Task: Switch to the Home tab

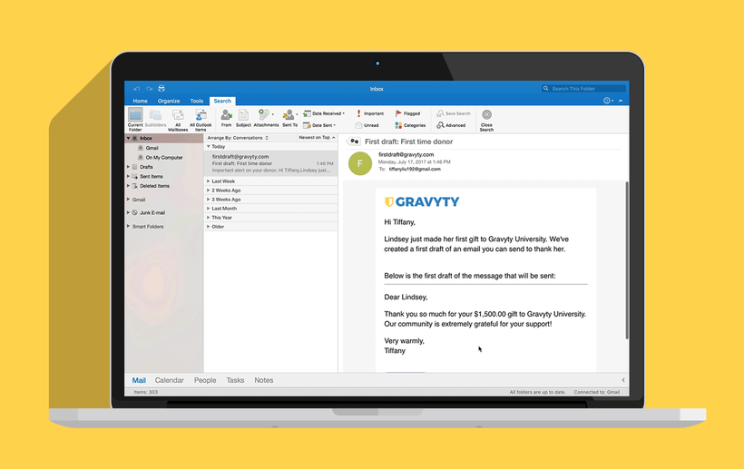Action: (140, 101)
